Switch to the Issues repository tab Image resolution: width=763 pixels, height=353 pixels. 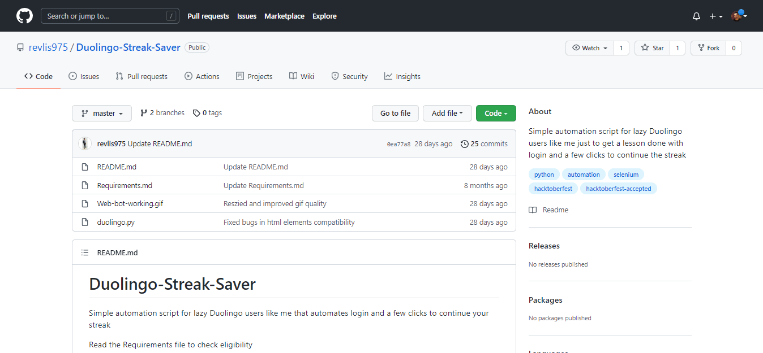coord(84,76)
